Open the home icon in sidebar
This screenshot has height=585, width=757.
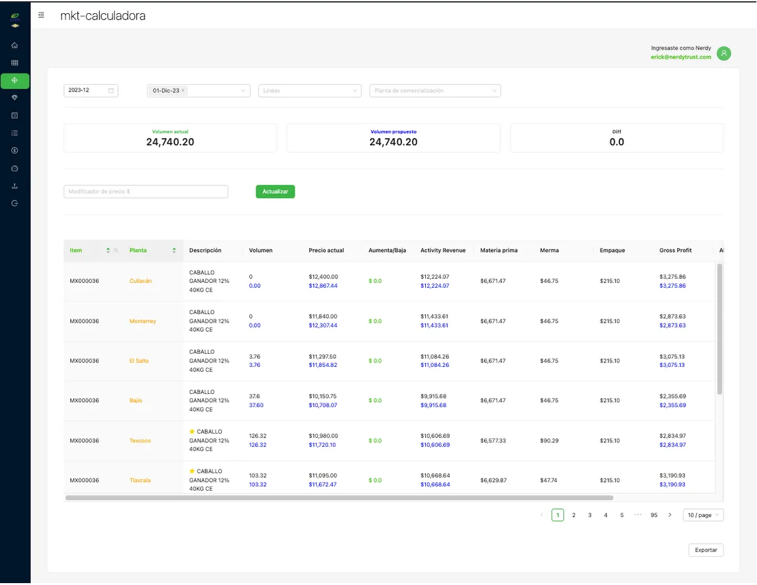click(x=14, y=45)
